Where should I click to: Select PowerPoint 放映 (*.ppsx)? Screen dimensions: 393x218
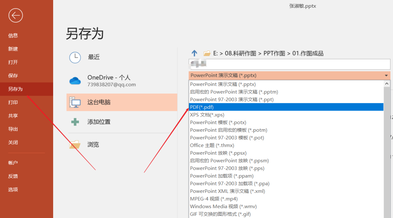[x=286, y=153]
